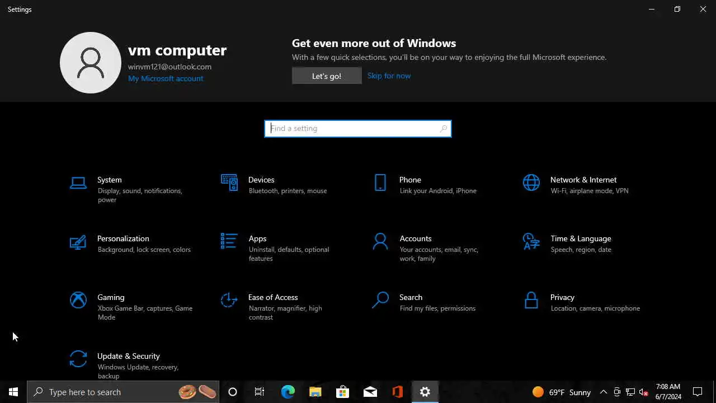716x403 pixels.
Task: Open System settings laptop icon
Action: pos(78,182)
